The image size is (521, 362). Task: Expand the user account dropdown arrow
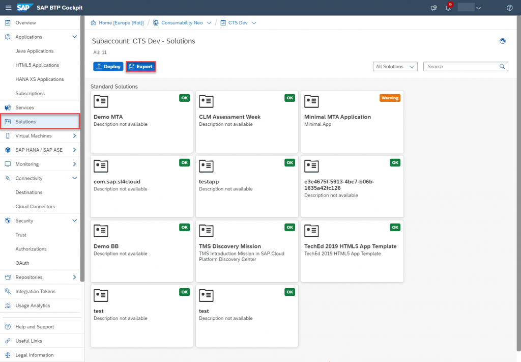tap(478, 8)
